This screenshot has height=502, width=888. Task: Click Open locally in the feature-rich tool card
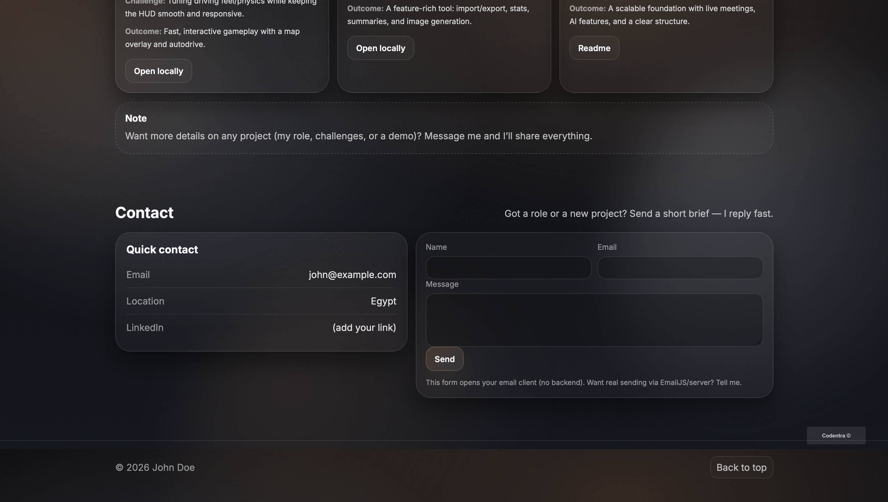(380, 48)
